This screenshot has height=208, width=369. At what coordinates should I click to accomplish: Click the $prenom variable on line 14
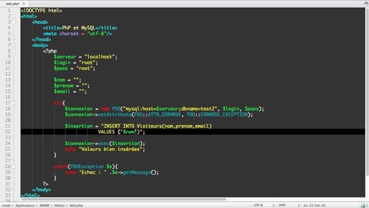tap(63, 86)
